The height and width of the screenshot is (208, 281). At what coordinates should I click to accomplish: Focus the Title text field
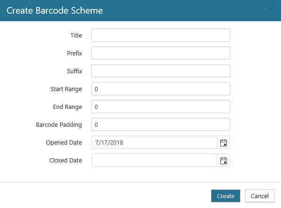tap(161, 35)
